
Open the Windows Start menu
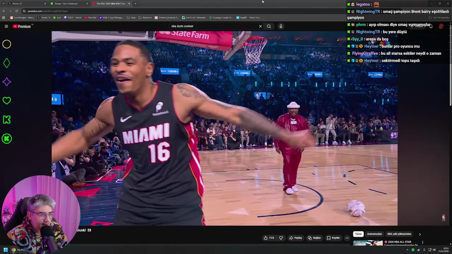[x=5, y=250]
